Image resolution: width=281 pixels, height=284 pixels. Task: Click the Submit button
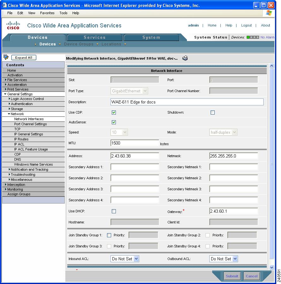232,276
